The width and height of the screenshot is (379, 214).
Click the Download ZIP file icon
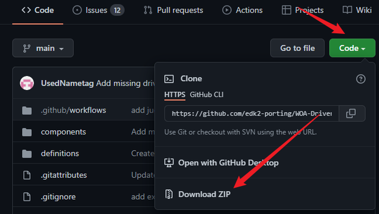coord(169,194)
